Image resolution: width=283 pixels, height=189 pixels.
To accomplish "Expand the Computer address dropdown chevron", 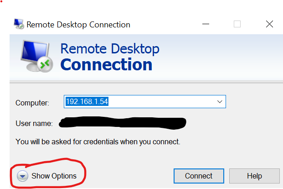I will [220, 102].
